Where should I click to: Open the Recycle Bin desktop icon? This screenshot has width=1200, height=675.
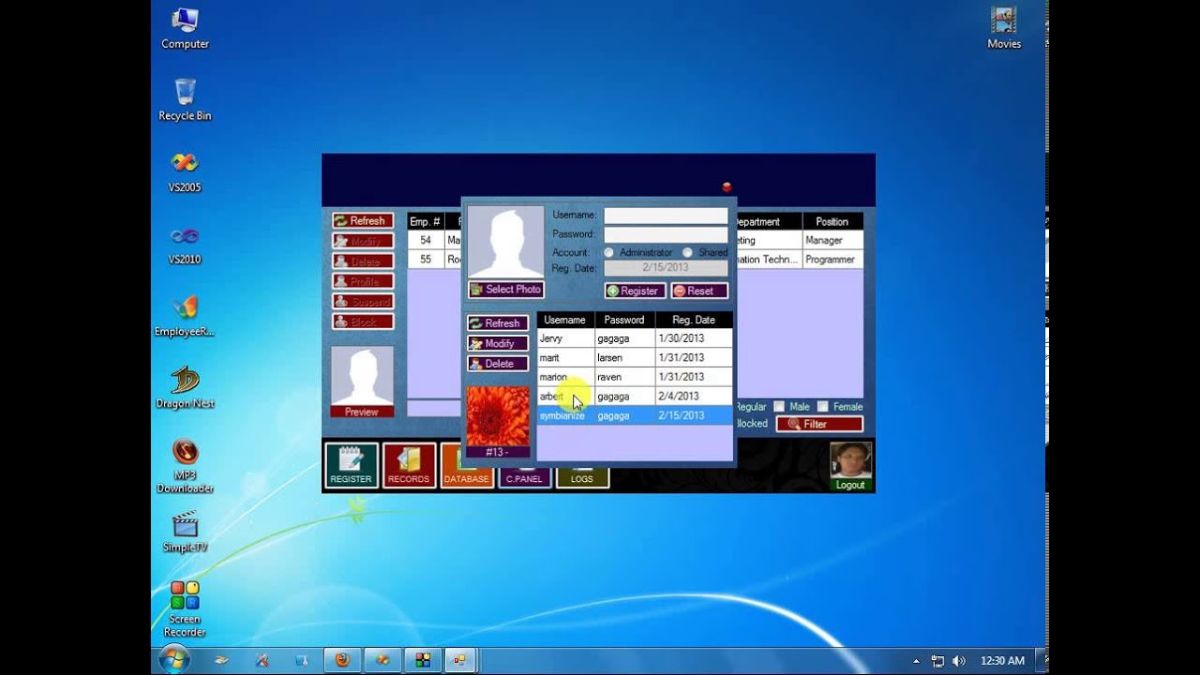(x=185, y=99)
